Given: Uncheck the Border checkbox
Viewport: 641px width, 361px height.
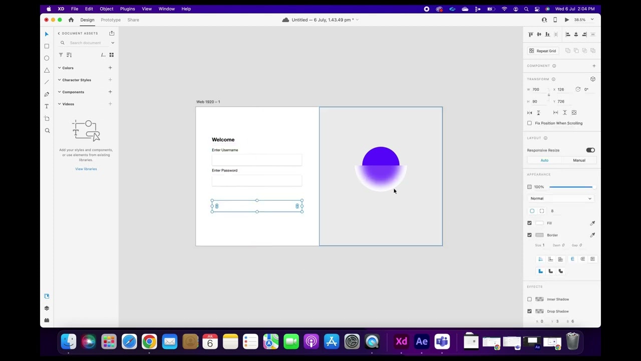Looking at the screenshot, I should coord(529,235).
